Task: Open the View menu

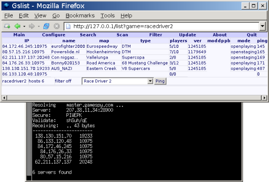Action: [x=40, y=15]
